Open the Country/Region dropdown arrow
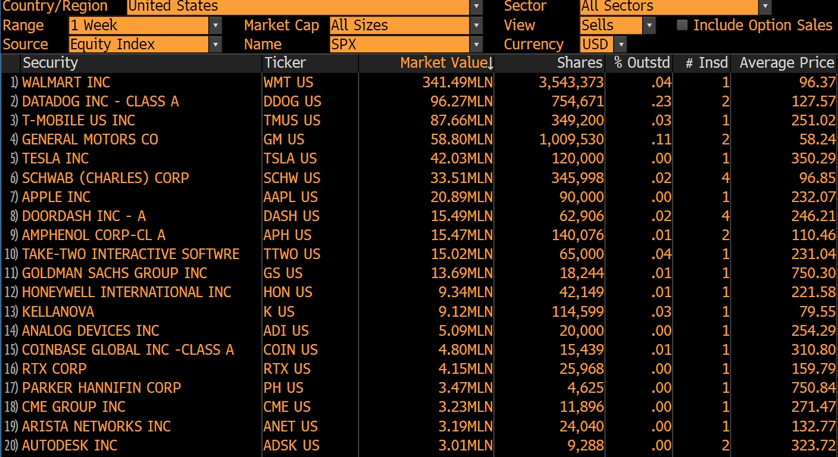The width and height of the screenshot is (838, 457). click(476, 7)
